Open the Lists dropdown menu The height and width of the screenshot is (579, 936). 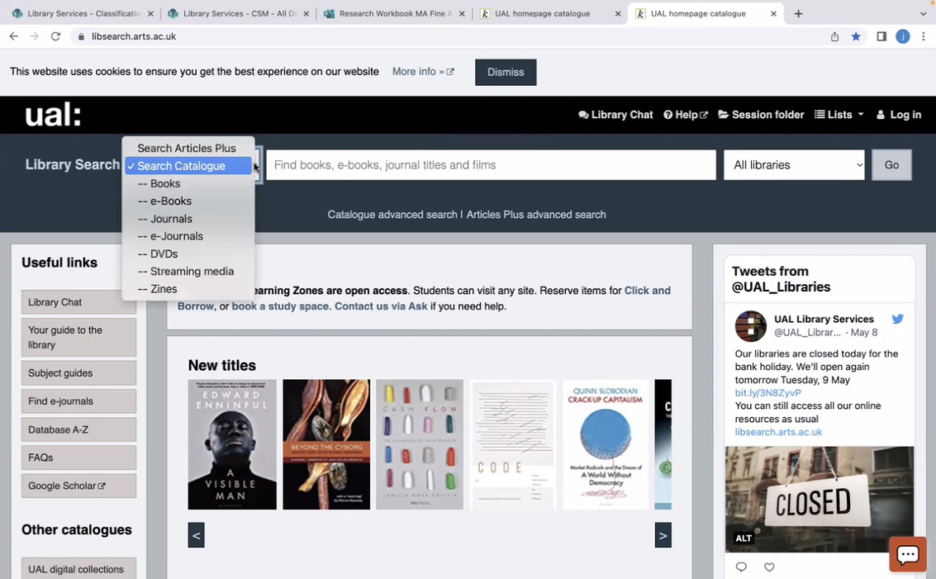click(839, 115)
